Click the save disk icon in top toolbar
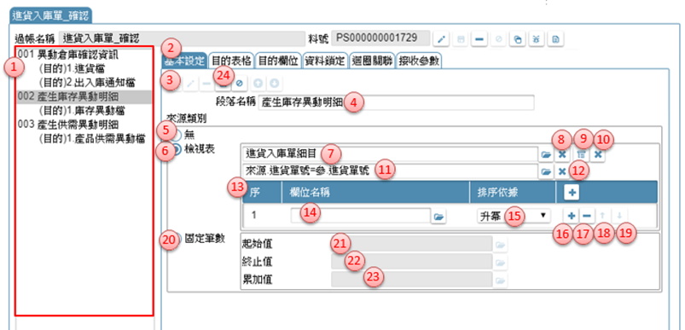This screenshot has width=685, height=330. point(460,39)
